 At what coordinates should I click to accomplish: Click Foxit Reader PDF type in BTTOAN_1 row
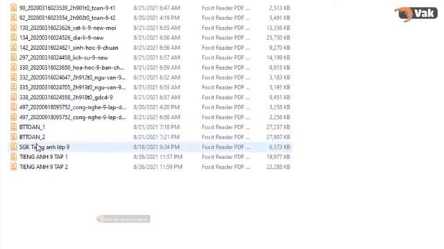(x=225, y=127)
